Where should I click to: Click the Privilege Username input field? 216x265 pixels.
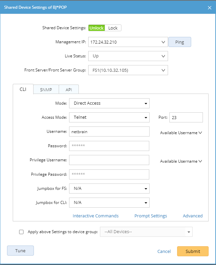point(109,160)
